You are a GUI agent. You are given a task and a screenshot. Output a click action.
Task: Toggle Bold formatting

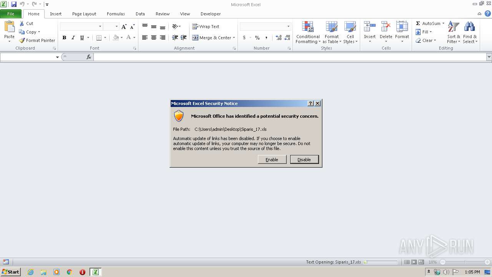(64, 38)
